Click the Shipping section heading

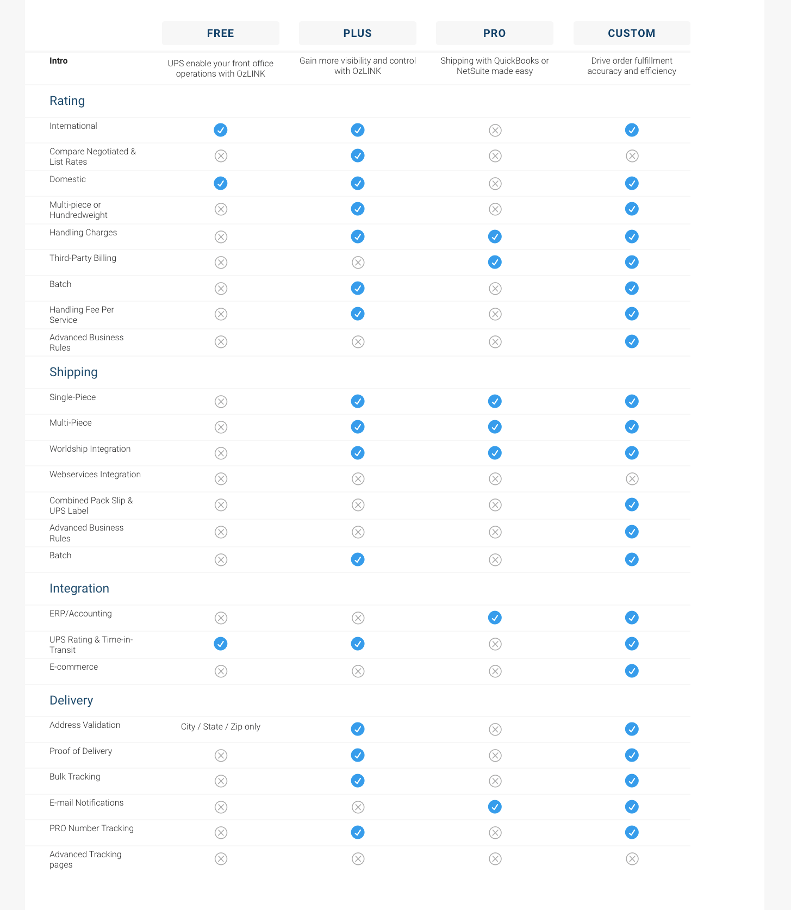tap(73, 372)
